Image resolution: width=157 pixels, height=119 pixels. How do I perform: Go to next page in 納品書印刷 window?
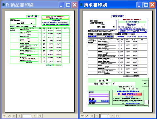point(34,116)
